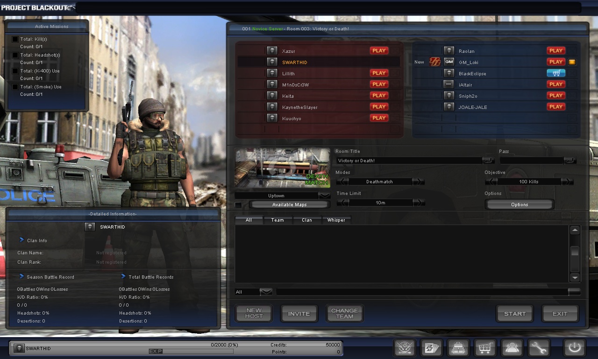Click the START button

click(515, 313)
